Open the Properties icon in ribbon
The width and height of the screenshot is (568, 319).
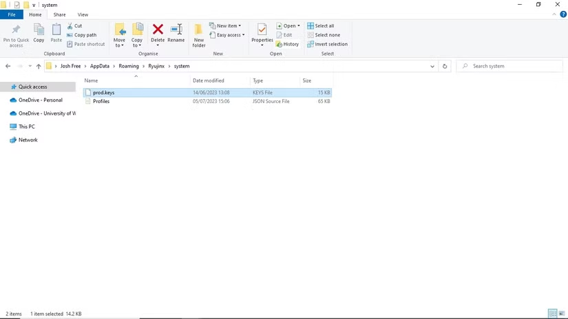(262, 30)
